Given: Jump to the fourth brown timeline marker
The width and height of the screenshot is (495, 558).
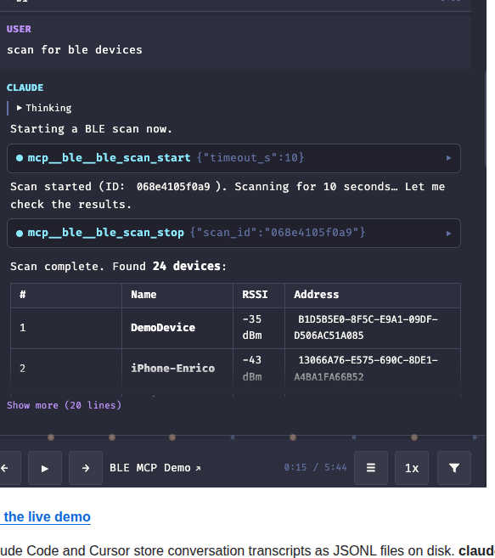Looking at the screenshot, I should 293,437.
